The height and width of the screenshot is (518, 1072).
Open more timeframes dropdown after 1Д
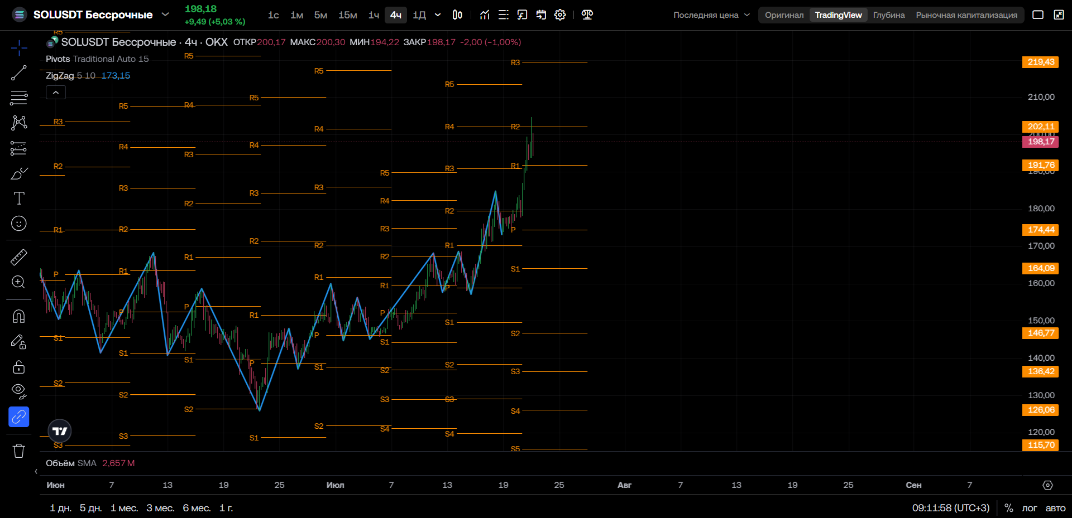438,15
